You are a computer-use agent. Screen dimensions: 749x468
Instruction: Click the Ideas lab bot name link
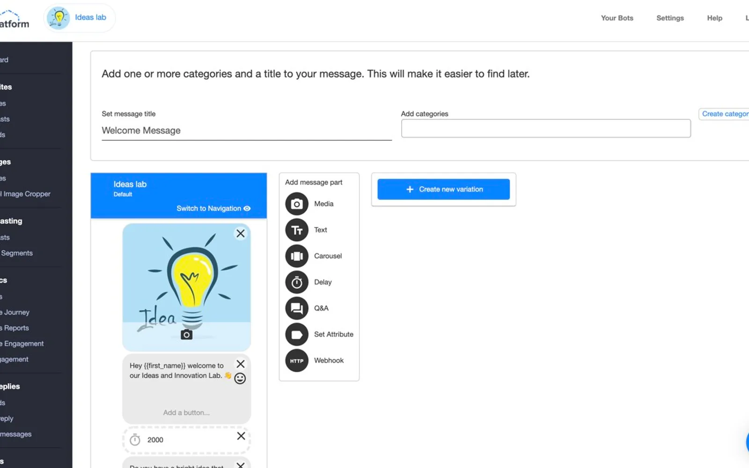point(91,17)
